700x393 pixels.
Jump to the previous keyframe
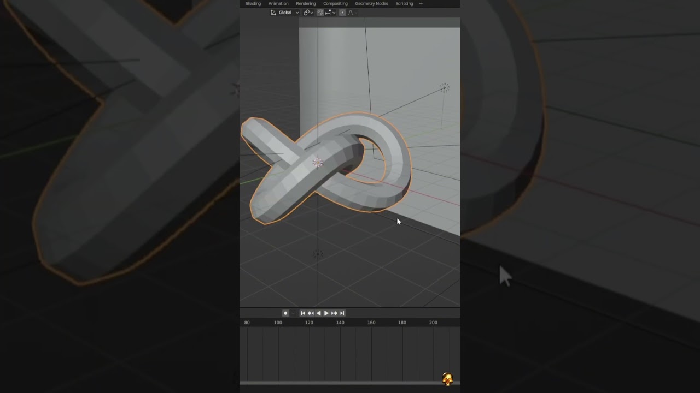(x=311, y=313)
